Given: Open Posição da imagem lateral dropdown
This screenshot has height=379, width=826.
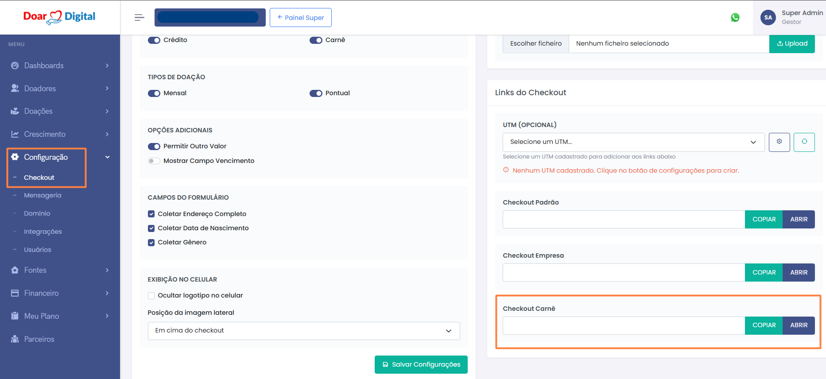Looking at the screenshot, I should click(x=303, y=331).
